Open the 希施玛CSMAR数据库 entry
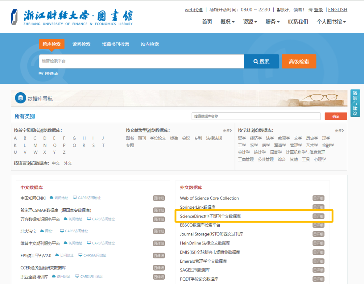Screen dimensions: 364x284 (56, 210)
